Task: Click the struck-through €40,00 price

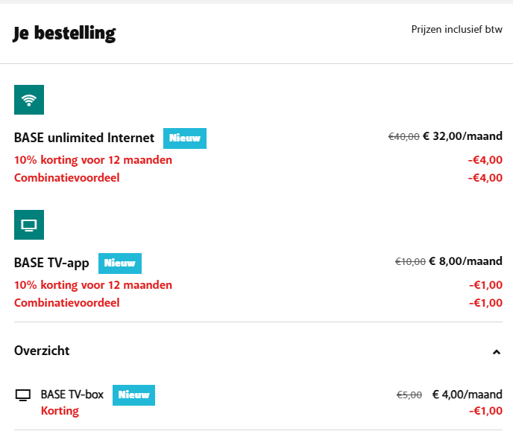Action: click(x=403, y=137)
